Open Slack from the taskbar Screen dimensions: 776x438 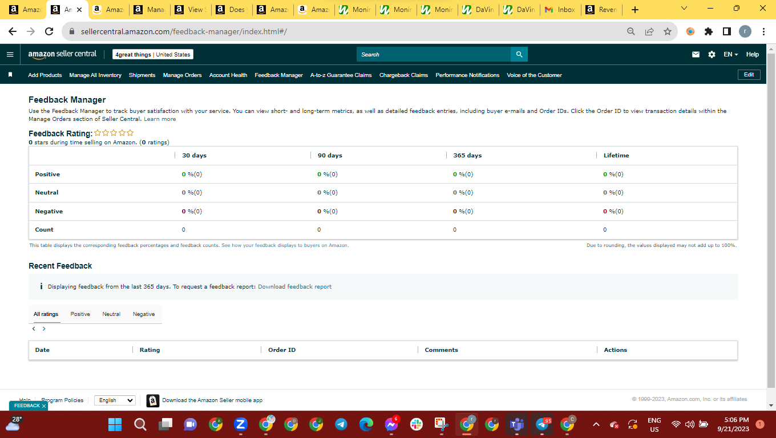click(417, 424)
